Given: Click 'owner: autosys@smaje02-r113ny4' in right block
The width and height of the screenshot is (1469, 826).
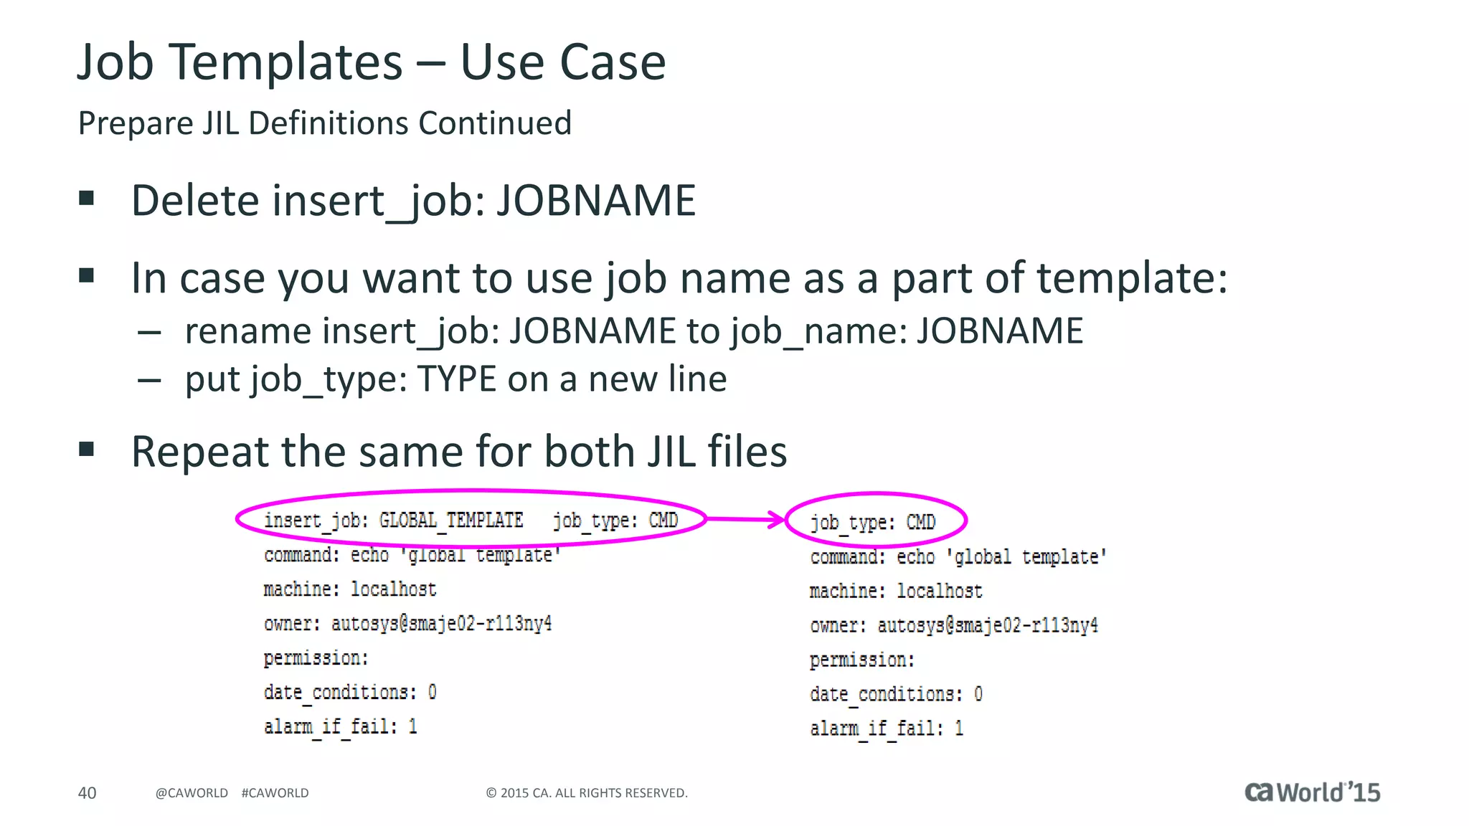Looking at the screenshot, I should (954, 626).
